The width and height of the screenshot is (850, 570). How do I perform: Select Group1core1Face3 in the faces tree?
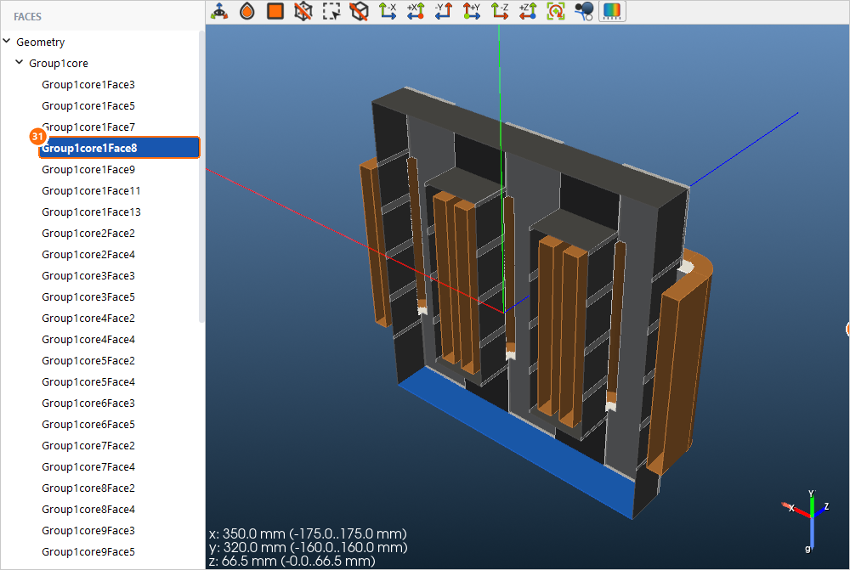click(88, 85)
